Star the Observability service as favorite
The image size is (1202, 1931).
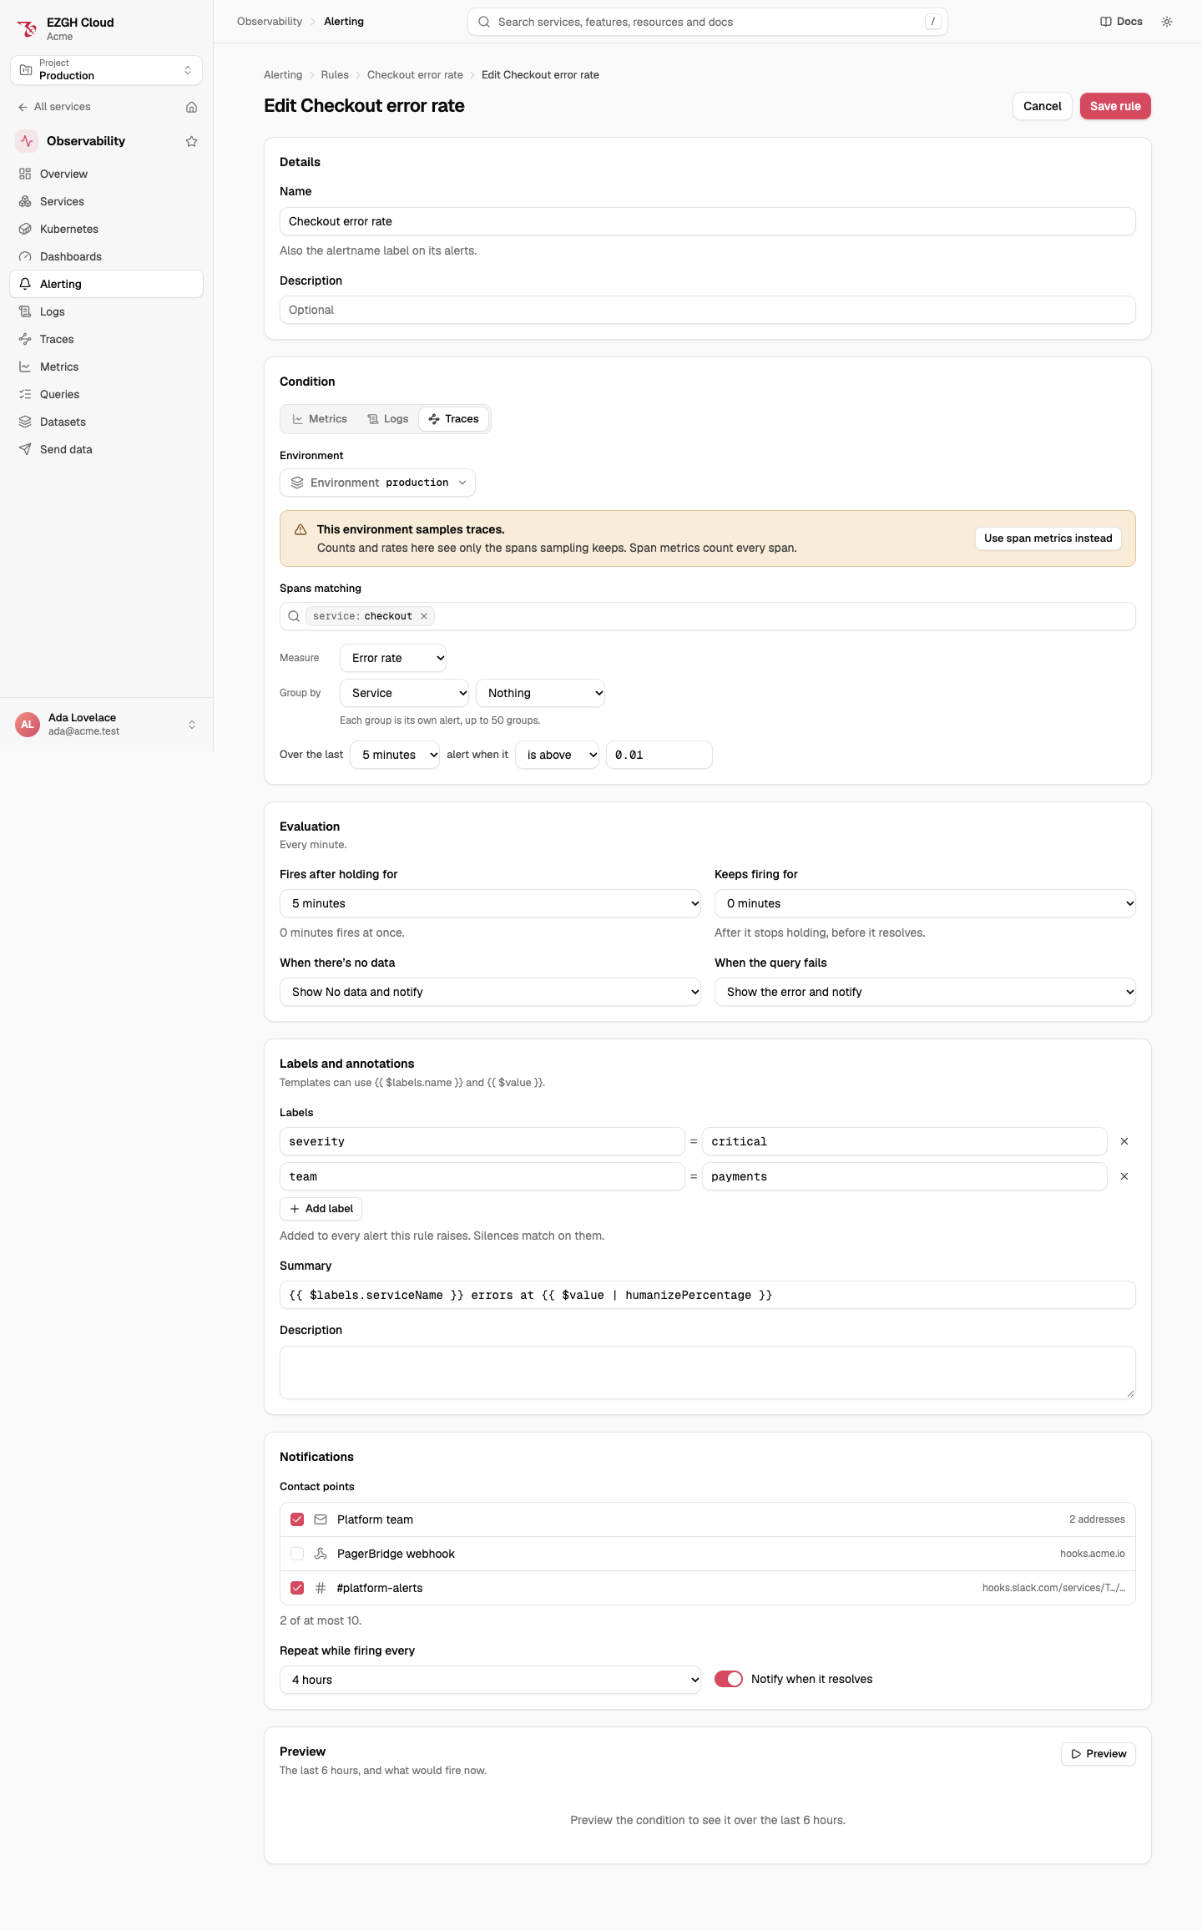click(191, 141)
